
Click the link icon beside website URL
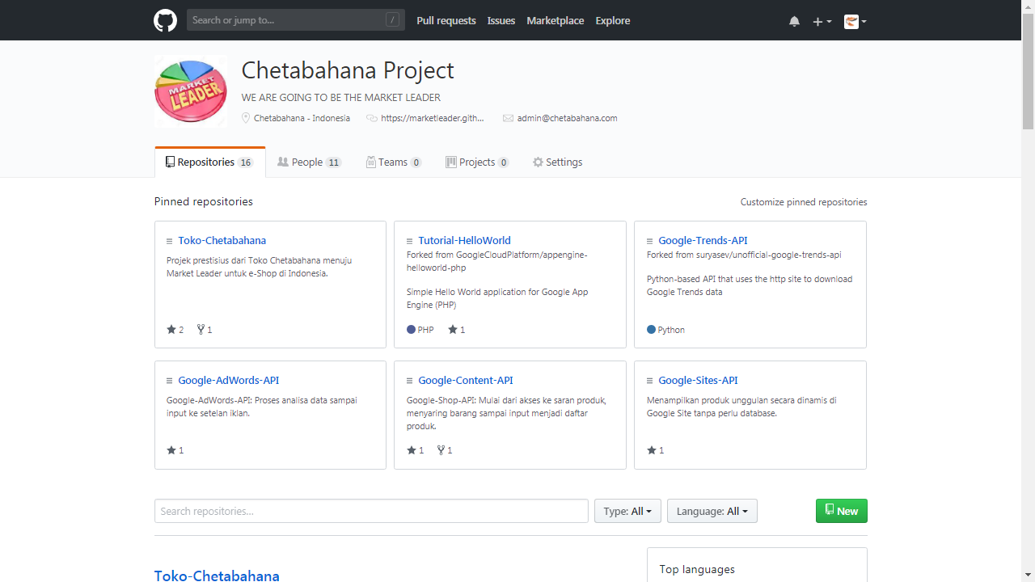(372, 118)
